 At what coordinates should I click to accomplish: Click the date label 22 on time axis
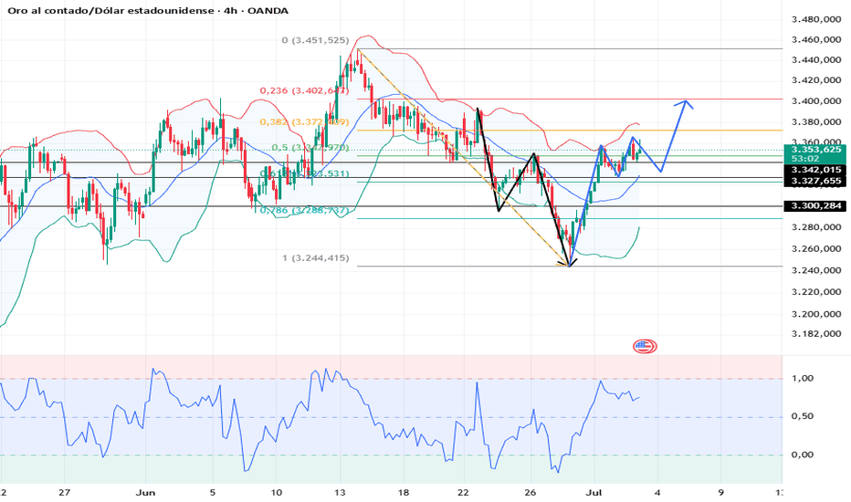(464, 493)
